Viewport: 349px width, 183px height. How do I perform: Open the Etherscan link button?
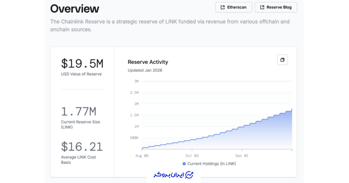234,7
